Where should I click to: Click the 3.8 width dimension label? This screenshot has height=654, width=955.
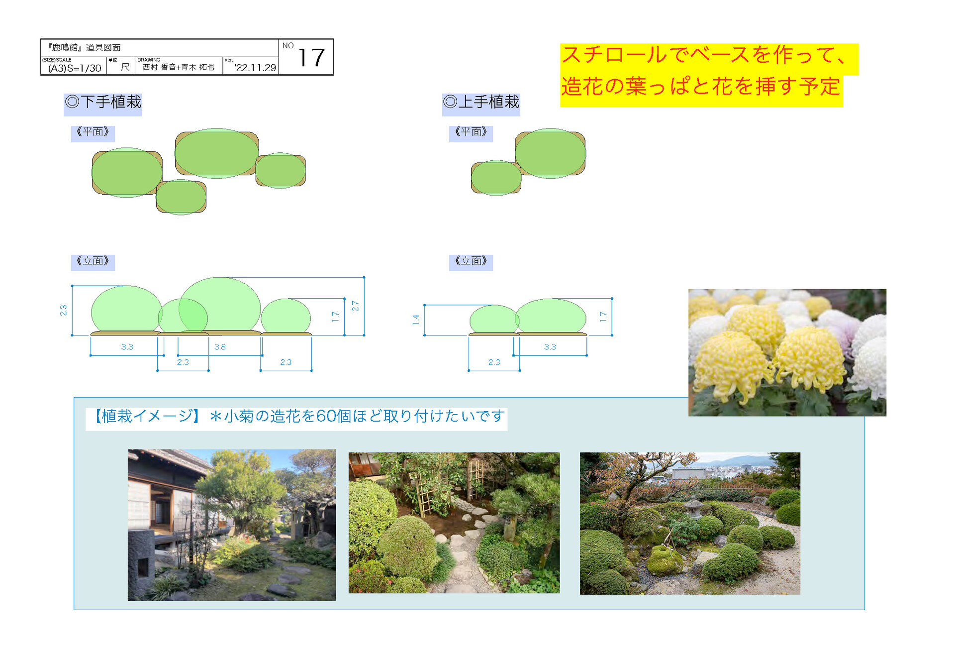click(x=220, y=347)
